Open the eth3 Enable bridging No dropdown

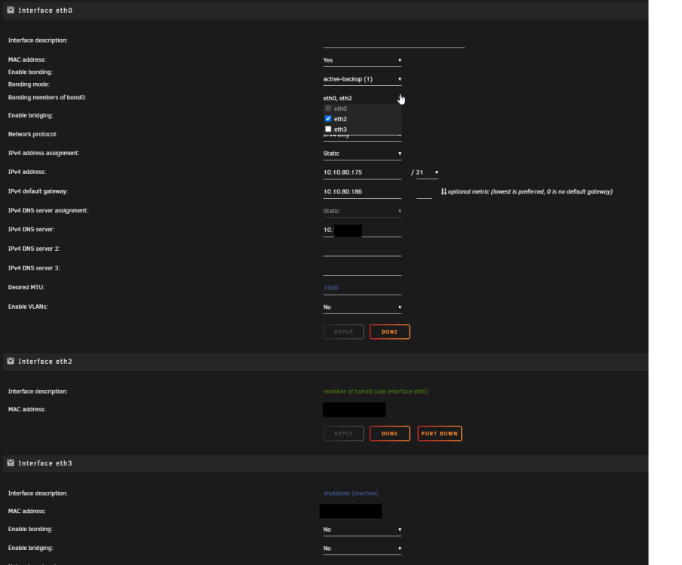click(x=362, y=548)
